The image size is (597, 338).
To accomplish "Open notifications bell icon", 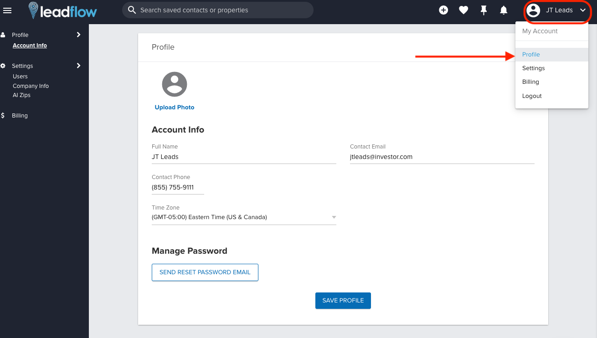I will 504,10.
